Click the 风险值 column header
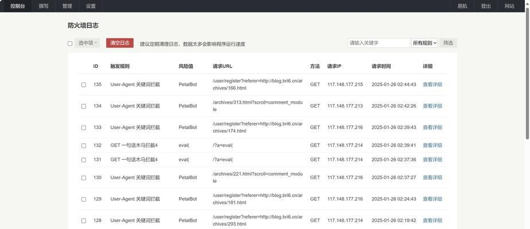 186,66
